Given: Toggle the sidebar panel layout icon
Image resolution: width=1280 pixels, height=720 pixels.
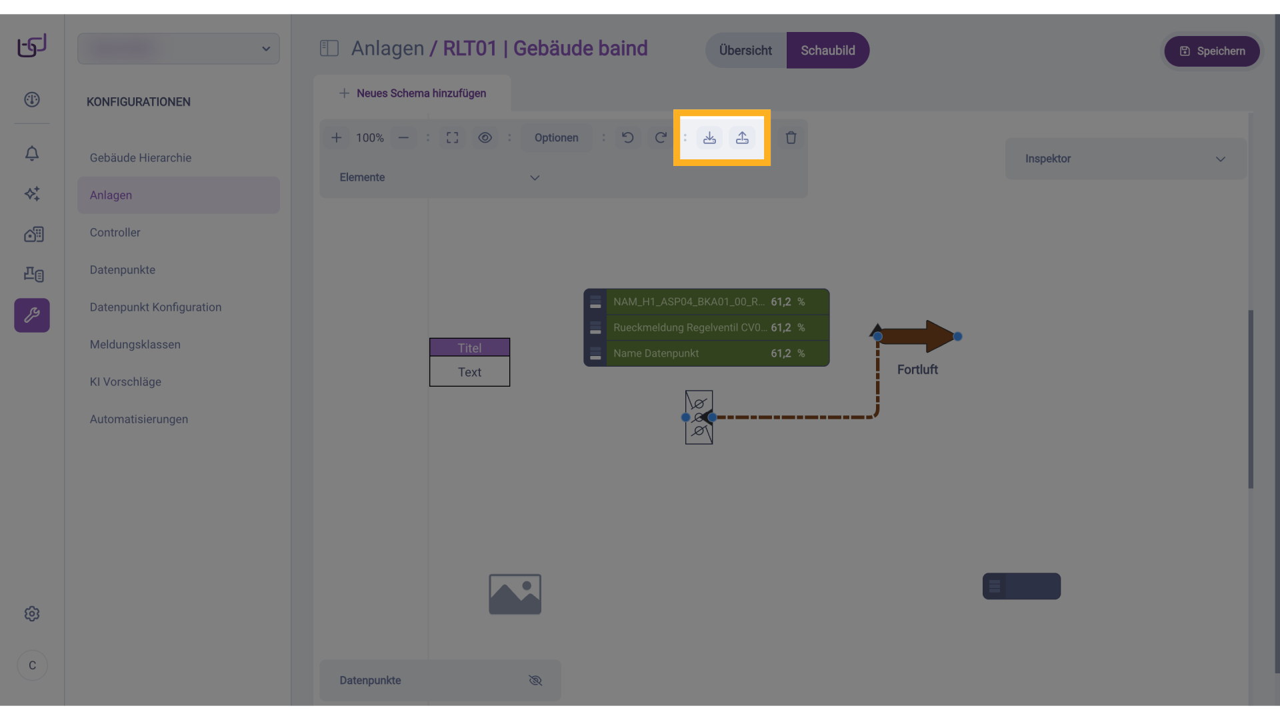Looking at the screenshot, I should [x=329, y=49].
